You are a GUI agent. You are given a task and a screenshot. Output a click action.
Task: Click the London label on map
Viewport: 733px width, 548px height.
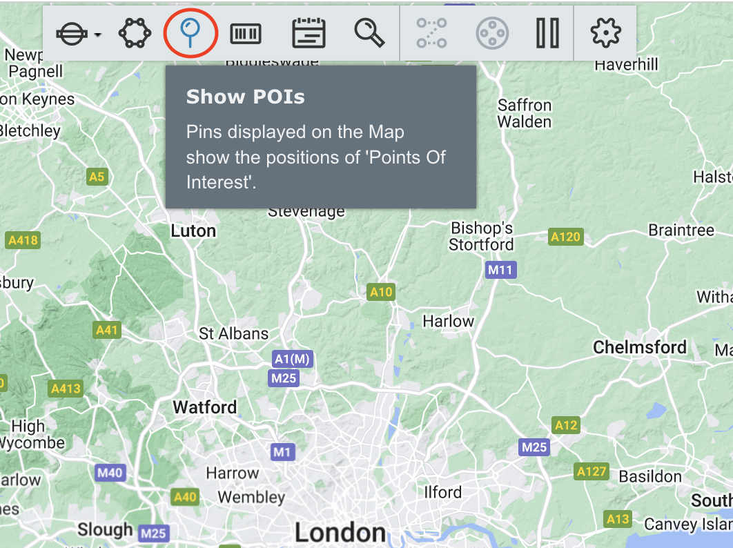(x=340, y=532)
